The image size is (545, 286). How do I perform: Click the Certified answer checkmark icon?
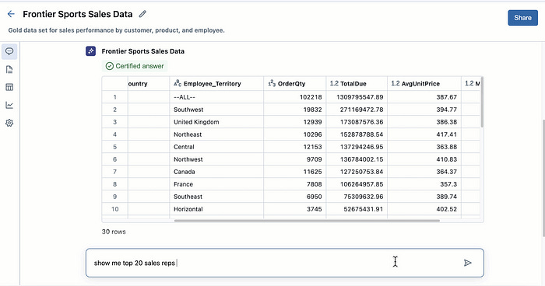tap(110, 66)
